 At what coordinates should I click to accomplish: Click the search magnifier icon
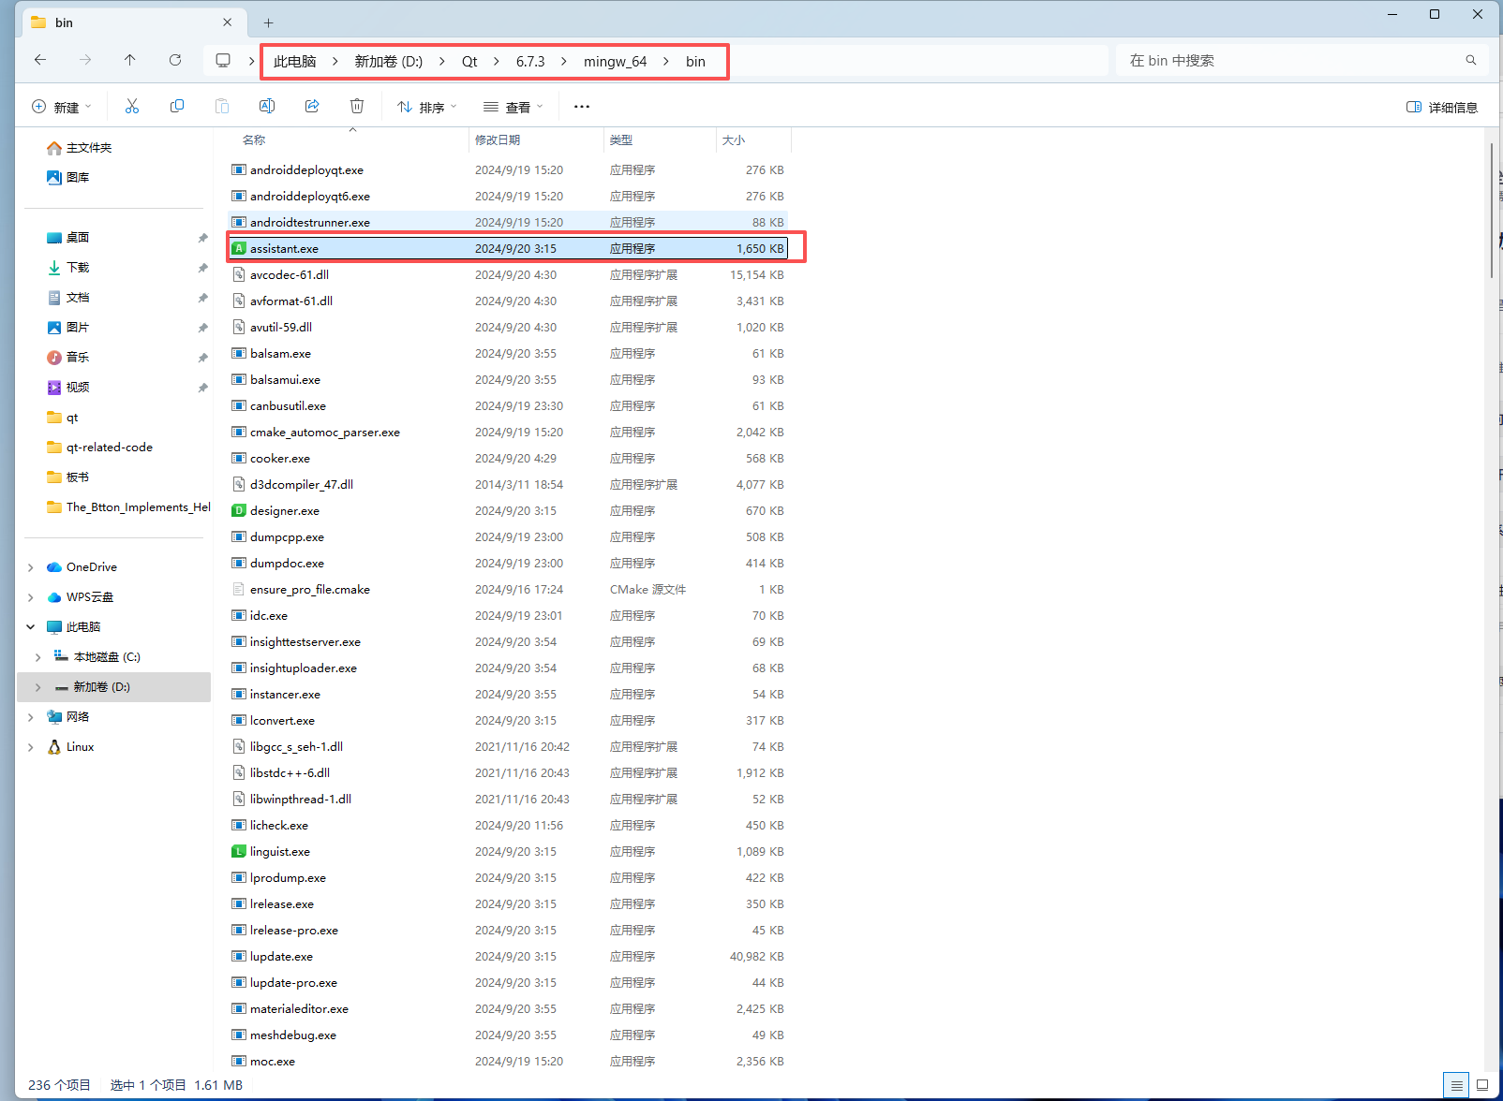[1471, 60]
